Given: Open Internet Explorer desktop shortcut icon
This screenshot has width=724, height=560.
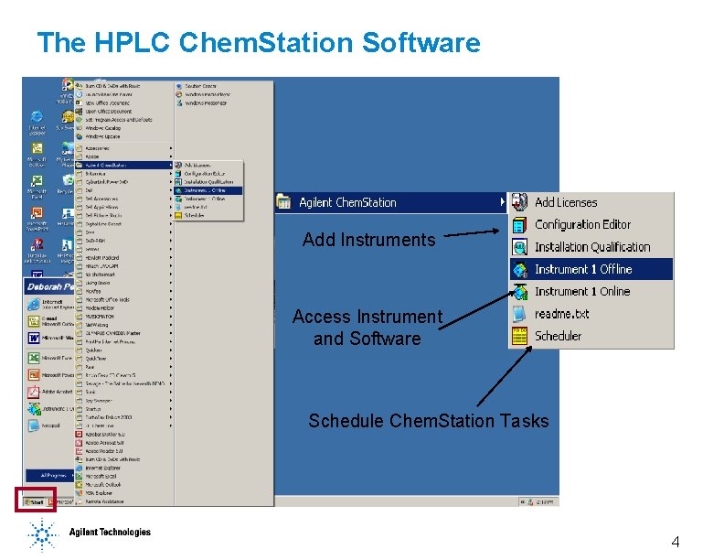Looking at the screenshot, I should pos(37,116).
